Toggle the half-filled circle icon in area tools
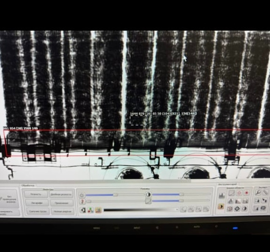 tap(245, 209)
